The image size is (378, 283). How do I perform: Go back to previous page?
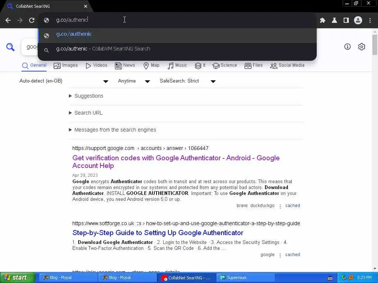coord(8,20)
